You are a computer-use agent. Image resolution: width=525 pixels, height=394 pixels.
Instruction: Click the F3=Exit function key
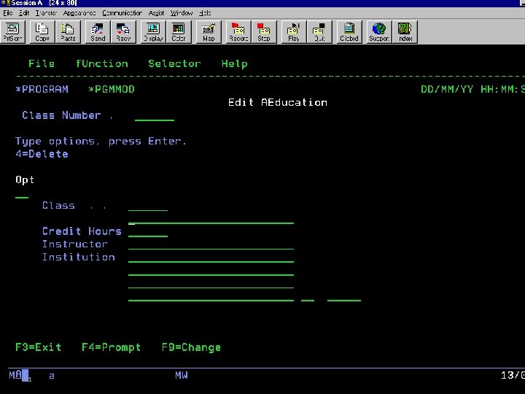click(x=39, y=347)
